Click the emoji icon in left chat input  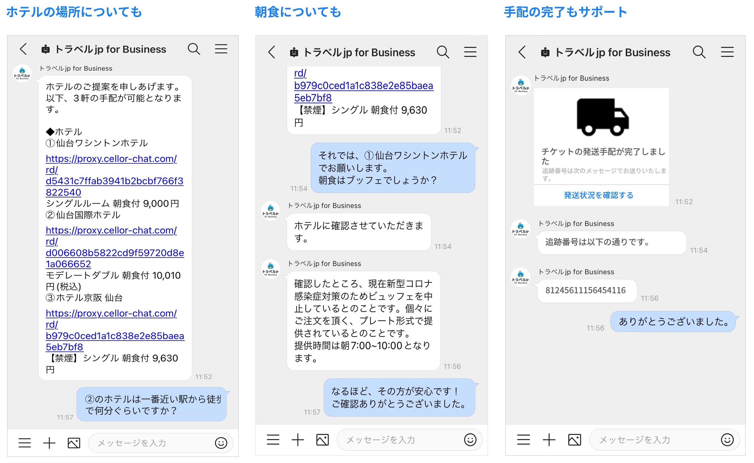221,442
